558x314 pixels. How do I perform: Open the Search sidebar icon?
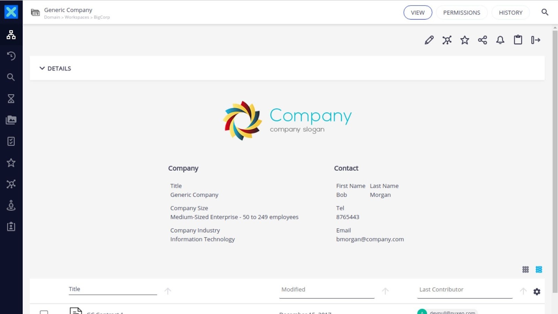point(11,77)
